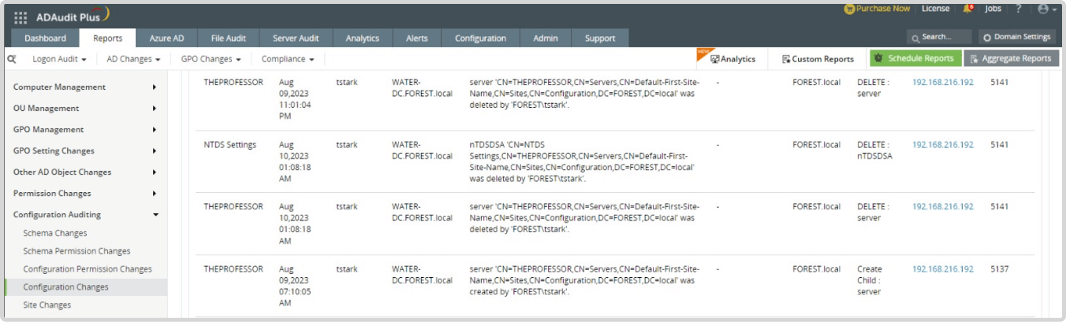Screen dimensions: 1066x322
Task: Open Schema Changes report
Action: coord(55,234)
